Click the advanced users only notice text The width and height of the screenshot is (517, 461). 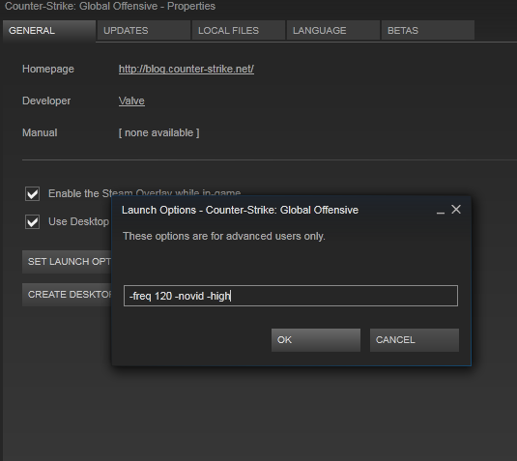[x=224, y=236]
